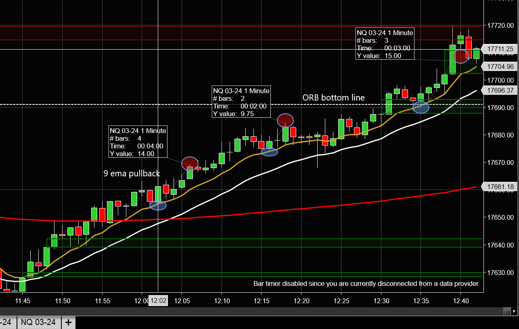This screenshot has width=519, height=329.
Task: Click the 17661.18 red average price marker
Action: 502,187
